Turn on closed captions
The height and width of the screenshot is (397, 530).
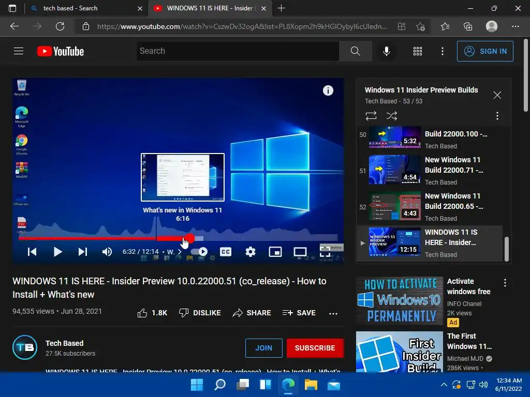226,252
